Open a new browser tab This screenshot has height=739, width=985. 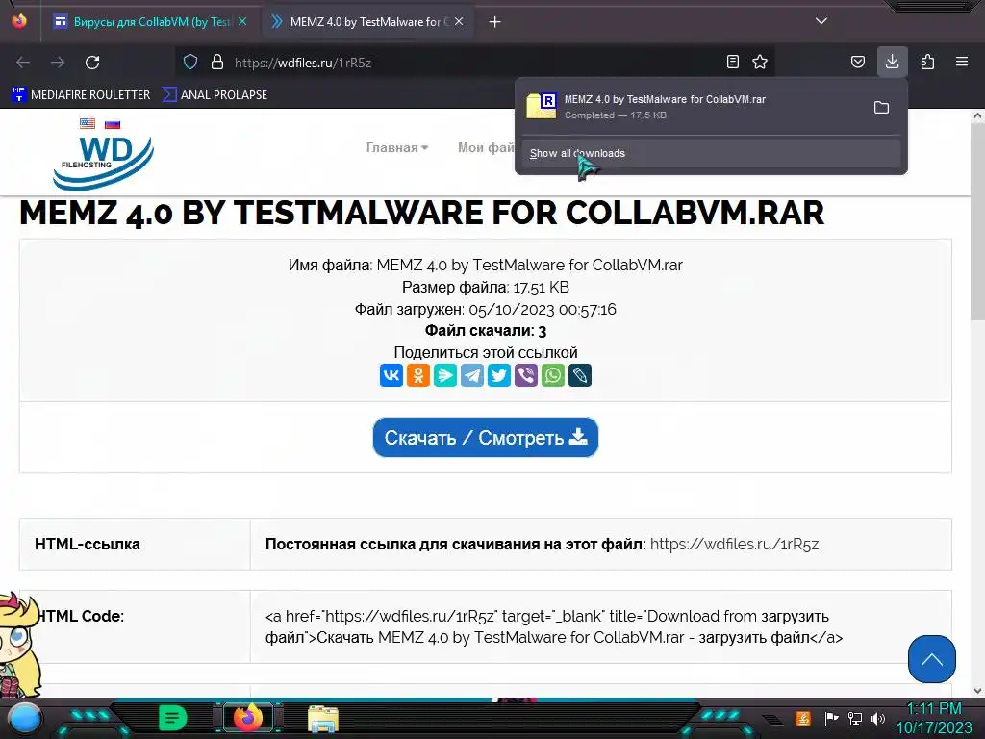click(495, 22)
